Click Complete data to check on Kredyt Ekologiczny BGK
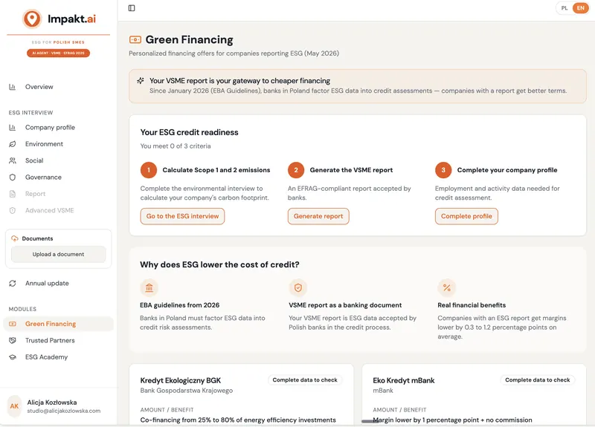Screen dimensions: 595x427 pyautogui.click(x=305, y=380)
